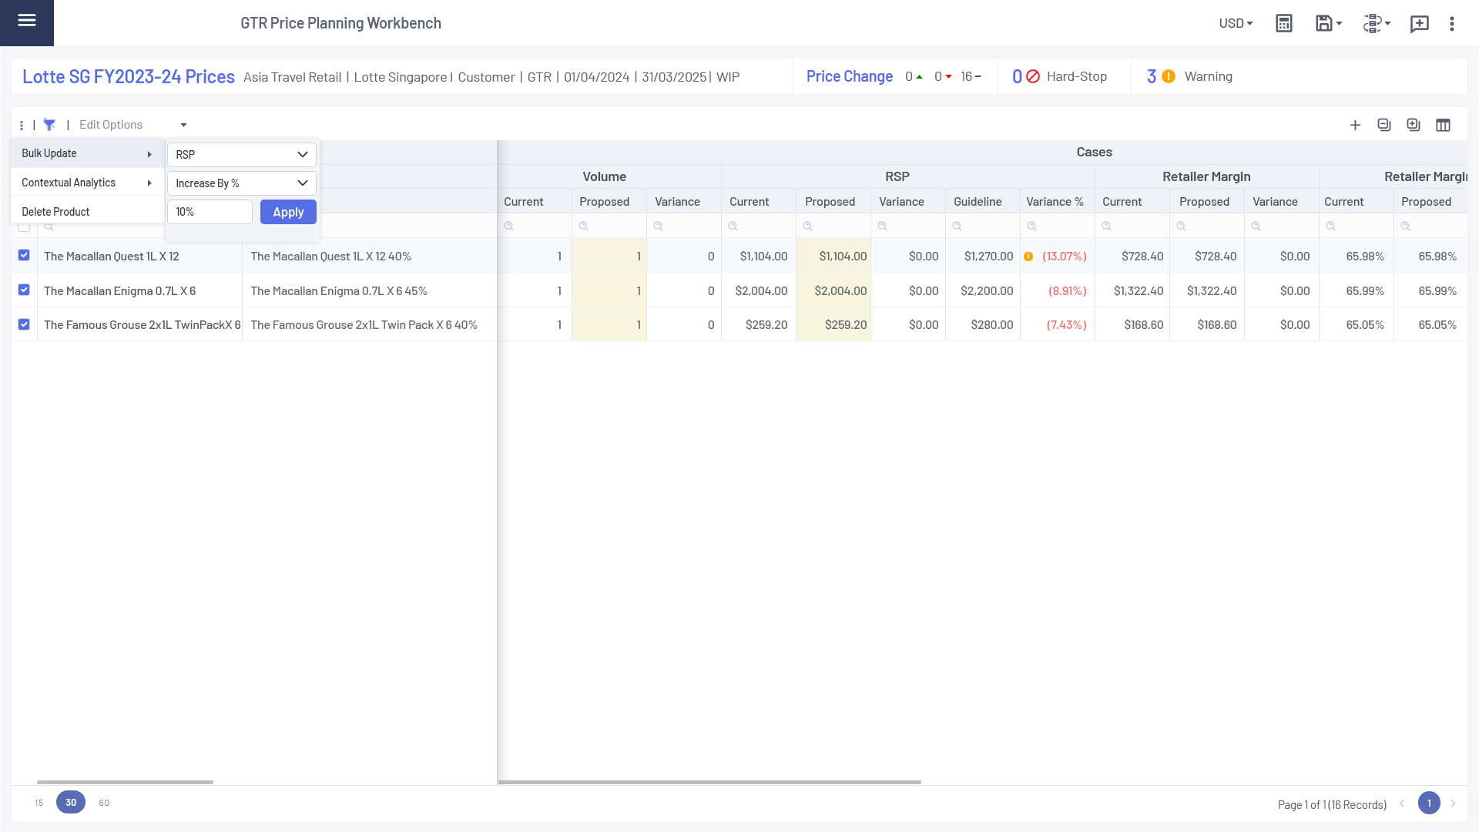Open the vertical three-dot header menu

(x=1452, y=24)
